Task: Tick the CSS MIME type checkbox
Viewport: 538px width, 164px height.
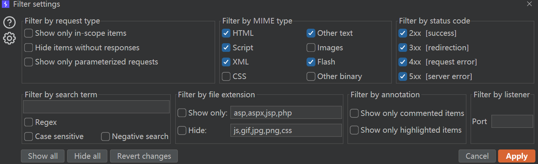Action: (x=226, y=76)
